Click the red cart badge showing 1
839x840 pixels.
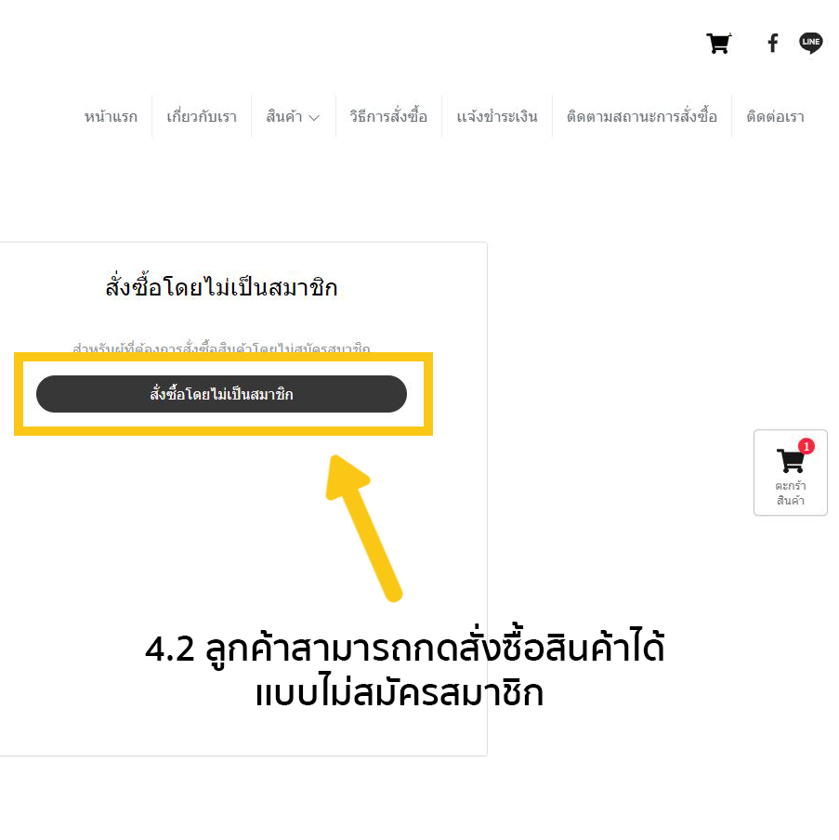click(806, 446)
